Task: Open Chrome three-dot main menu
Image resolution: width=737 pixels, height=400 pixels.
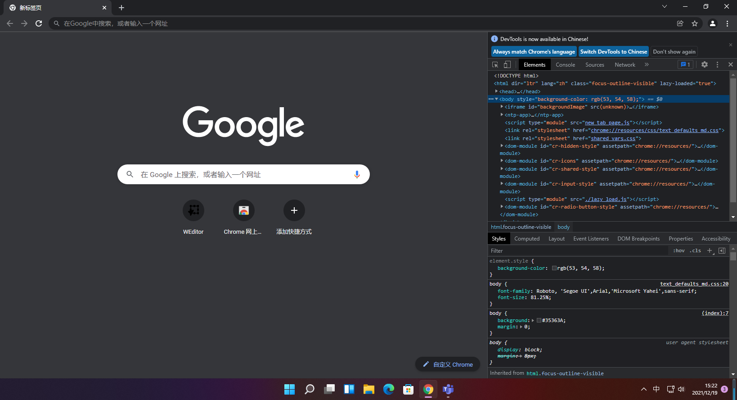Action: click(727, 23)
